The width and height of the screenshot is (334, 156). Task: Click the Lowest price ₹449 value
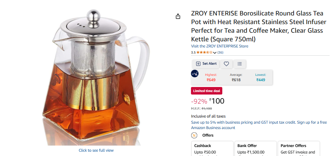(x=260, y=80)
